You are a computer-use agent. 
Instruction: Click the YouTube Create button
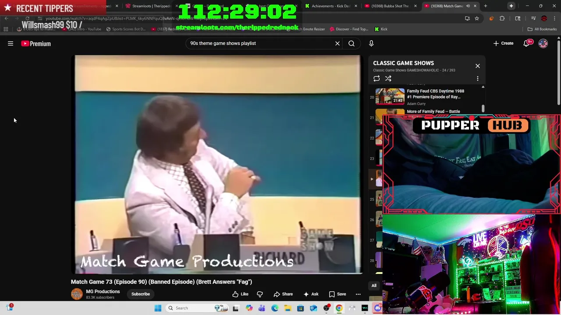coord(503,43)
